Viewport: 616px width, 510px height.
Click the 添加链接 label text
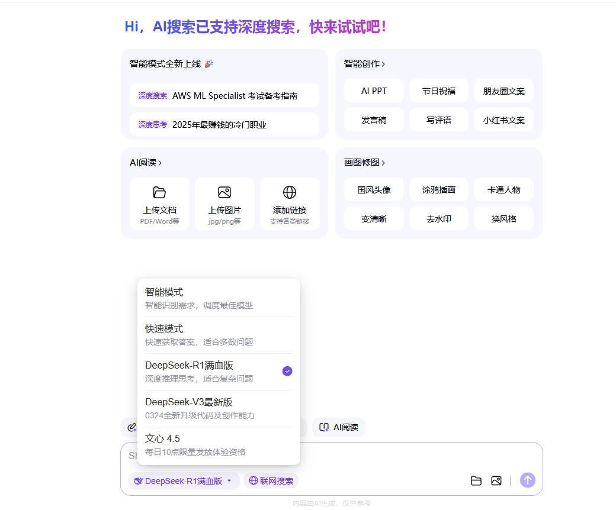click(290, 210)
